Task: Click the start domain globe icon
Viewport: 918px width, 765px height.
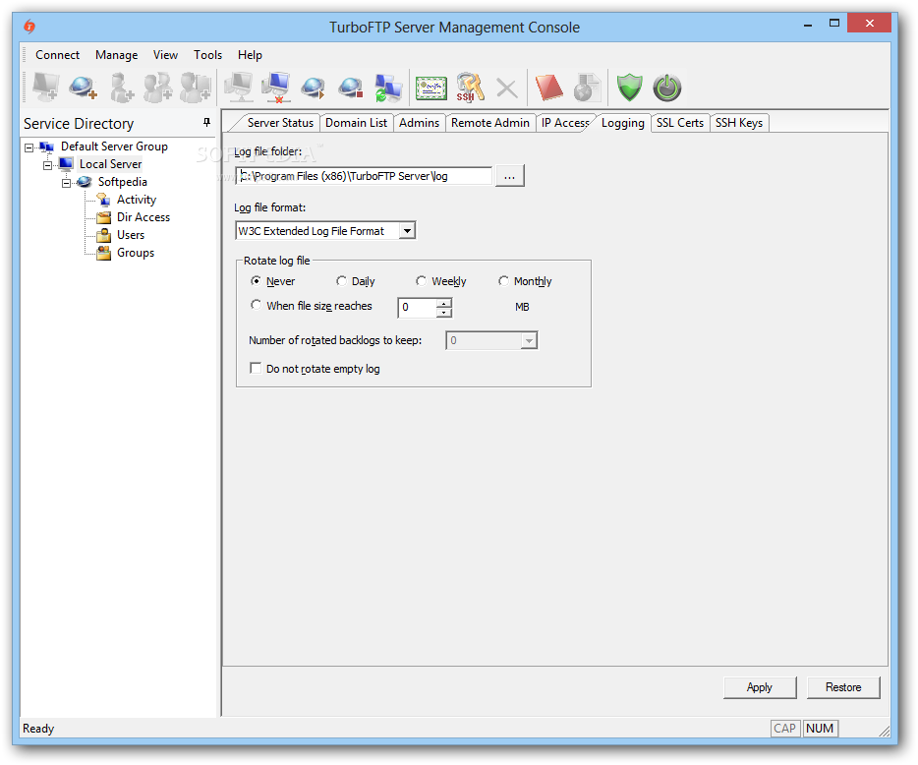Action: [x=314, y=88]
